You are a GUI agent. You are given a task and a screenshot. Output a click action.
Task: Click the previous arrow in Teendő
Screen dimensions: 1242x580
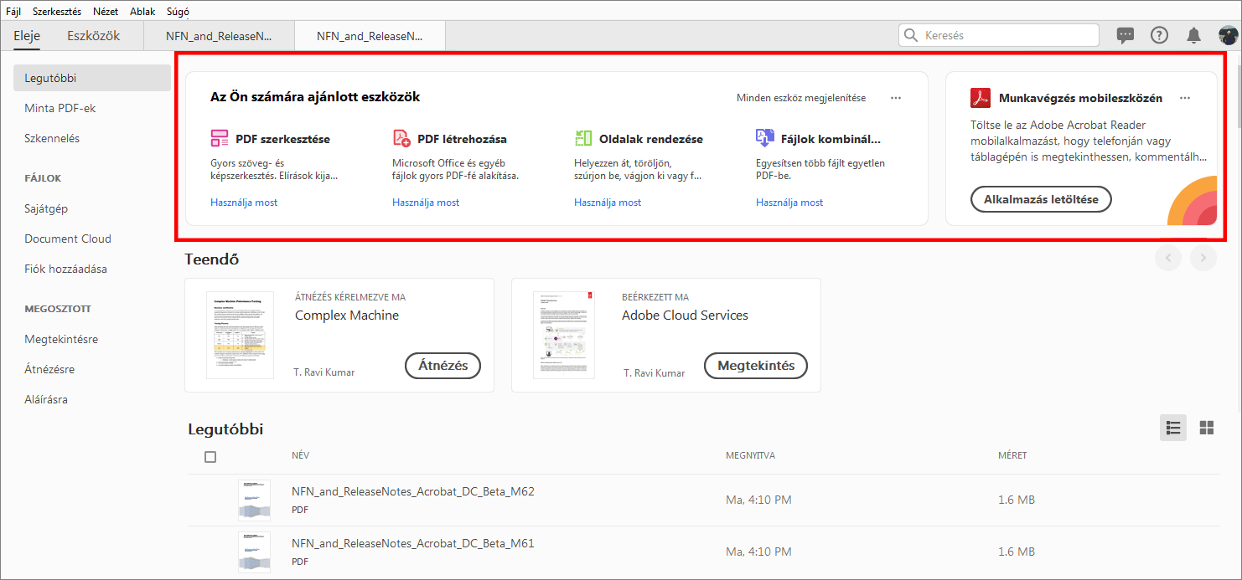click(1168, 258)
